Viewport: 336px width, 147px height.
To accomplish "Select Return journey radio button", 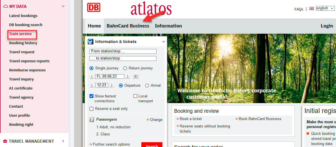I will (x=125, y=68).
